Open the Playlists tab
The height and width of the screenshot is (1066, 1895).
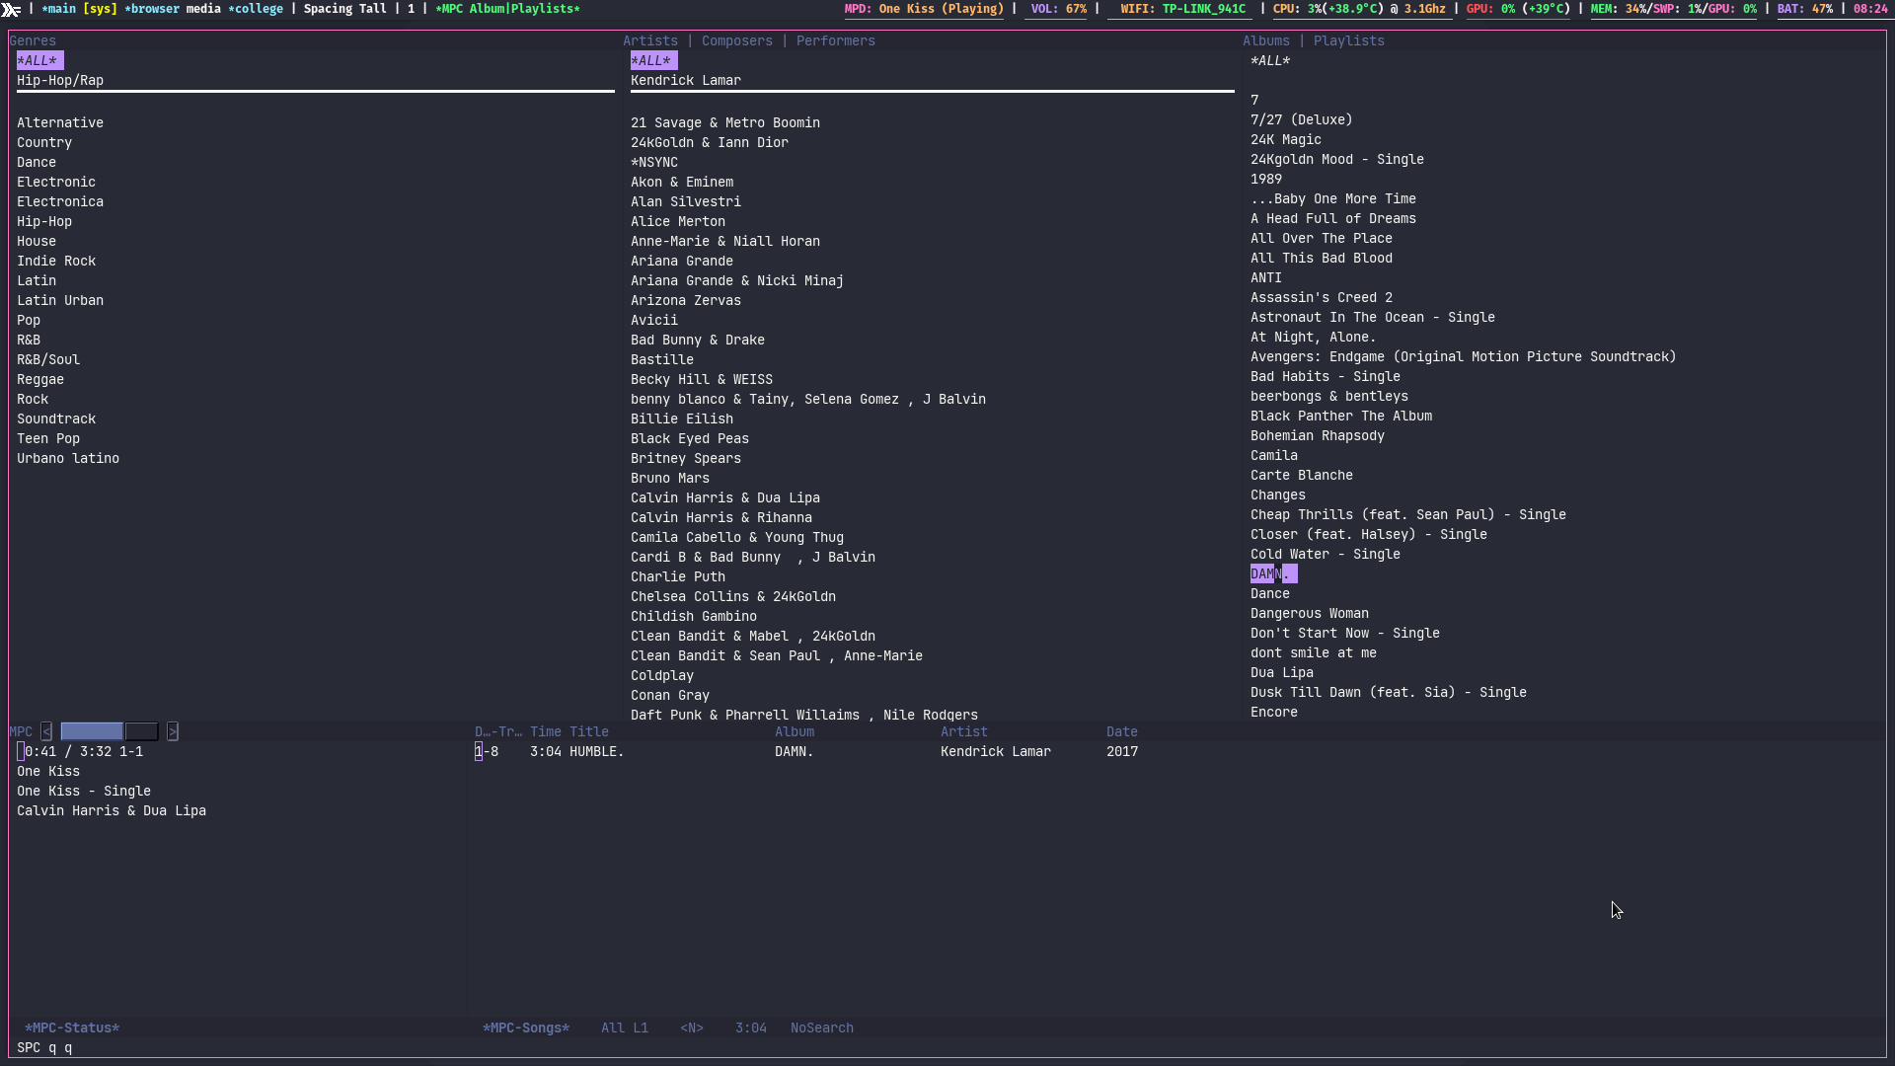pyautogui.click(x=1348, y=40)
